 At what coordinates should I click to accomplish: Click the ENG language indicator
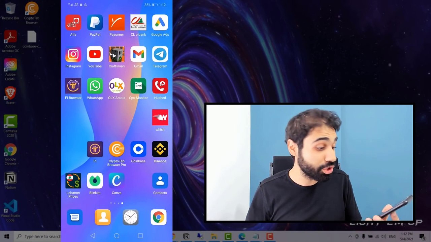pos(392,237)
